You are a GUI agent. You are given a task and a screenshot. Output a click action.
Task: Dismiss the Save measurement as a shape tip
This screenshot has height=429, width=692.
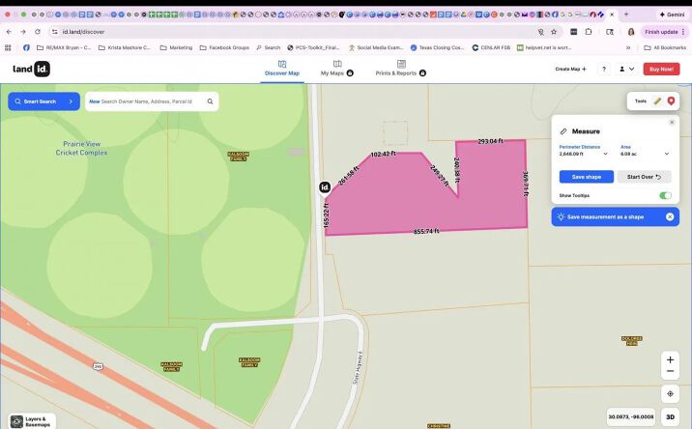[670, 216]
